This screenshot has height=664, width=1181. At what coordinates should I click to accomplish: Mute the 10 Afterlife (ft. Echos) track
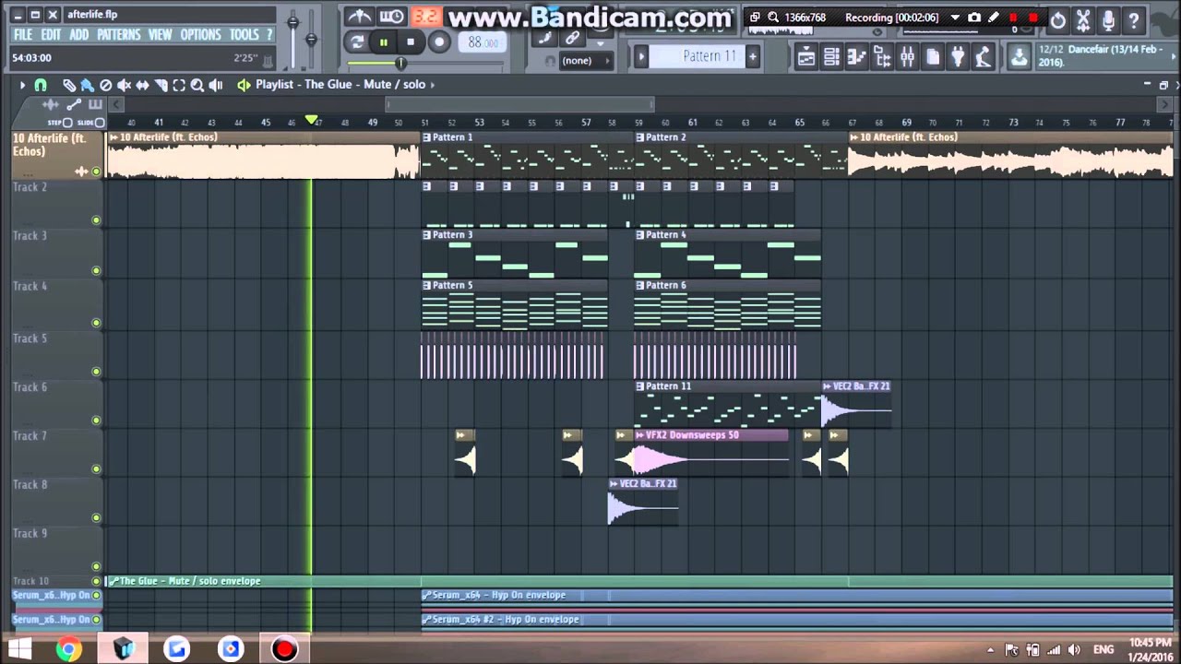(x=96, y=172)
